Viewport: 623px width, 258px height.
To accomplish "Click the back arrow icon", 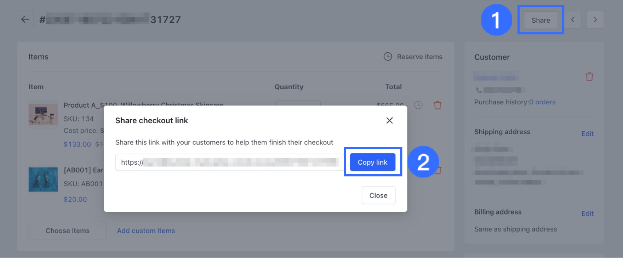I will [25, 19].
